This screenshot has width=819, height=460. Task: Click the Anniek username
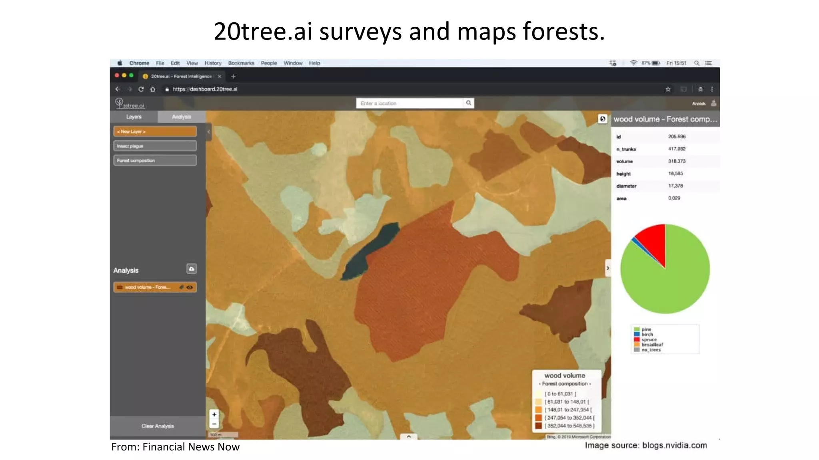click(x=699, y=104)
